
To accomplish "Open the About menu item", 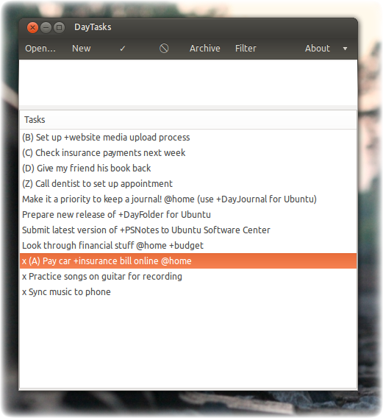I will pos(318,49).
